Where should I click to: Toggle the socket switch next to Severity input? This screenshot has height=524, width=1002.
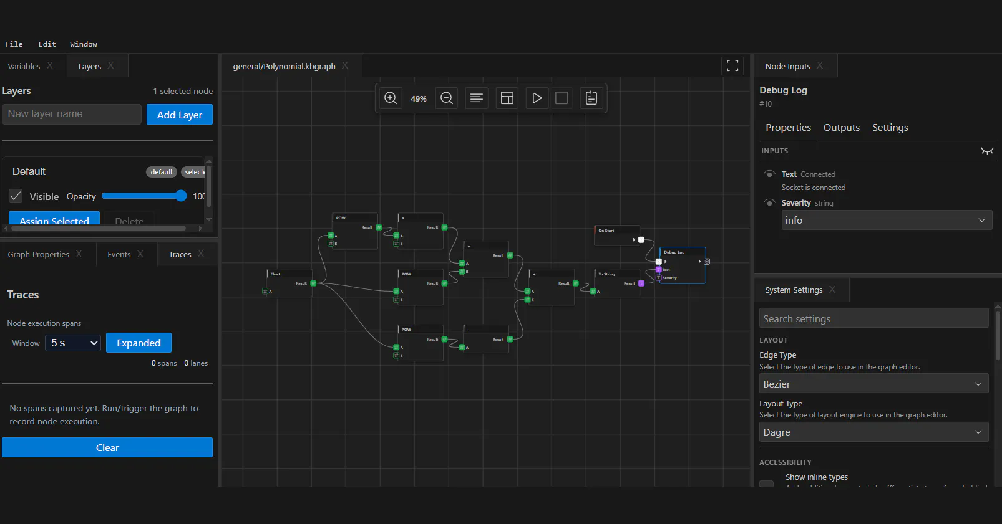pyautogui.click(x=770, y=202)
